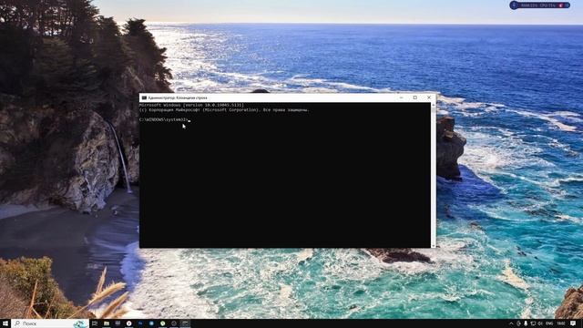Show hidden system tray icons
The image size is (583, 328).
511,323
